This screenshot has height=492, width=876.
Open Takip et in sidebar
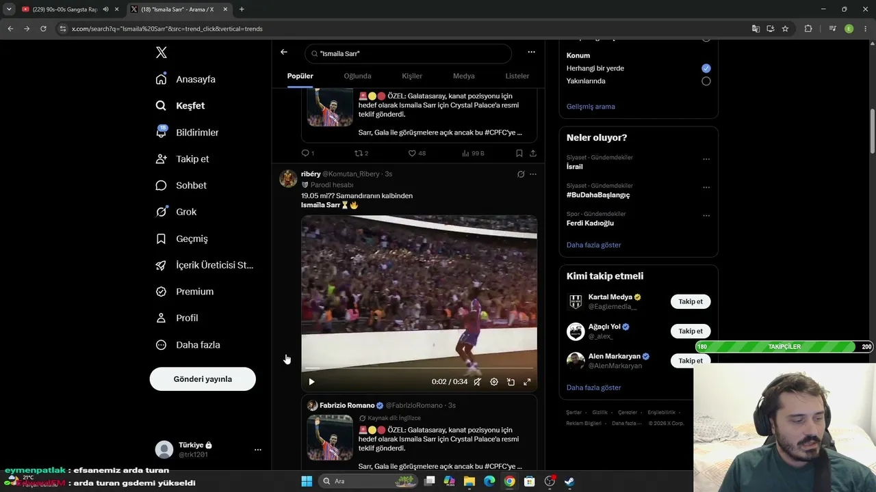click(182, 159)
